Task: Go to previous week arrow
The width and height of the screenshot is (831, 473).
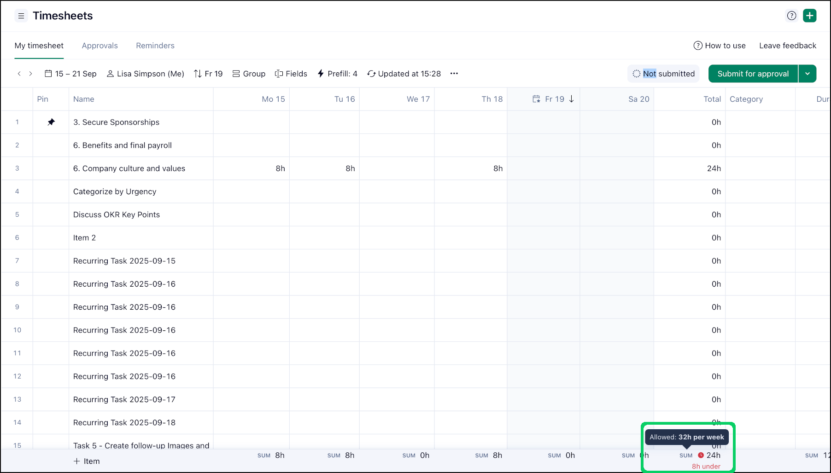Action: pos(19,74)
